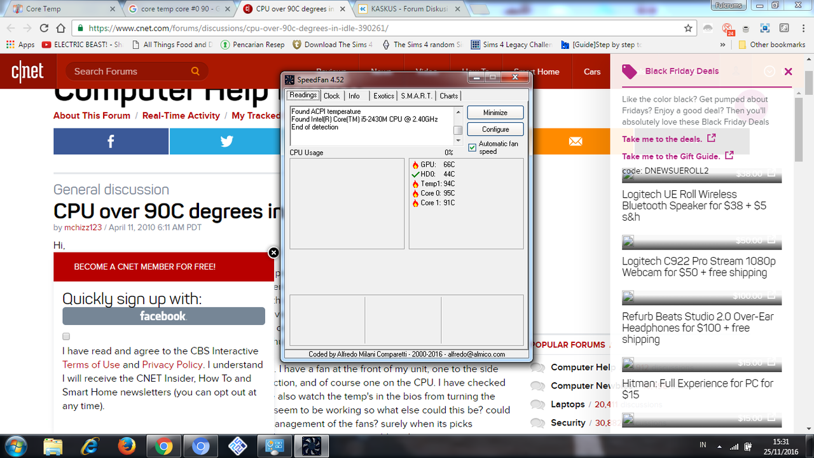Viewport: 814px width, 458px height.
Task: Click the GPU flame temperature icon
Action: pos(415,165)
